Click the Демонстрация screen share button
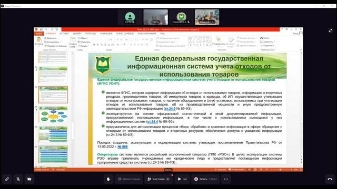The width and height of the screenshot is (337, 189). tap(129, 179)
